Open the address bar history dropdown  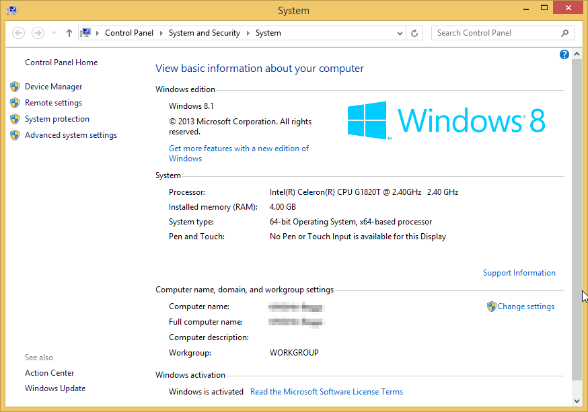click(400, 34)
